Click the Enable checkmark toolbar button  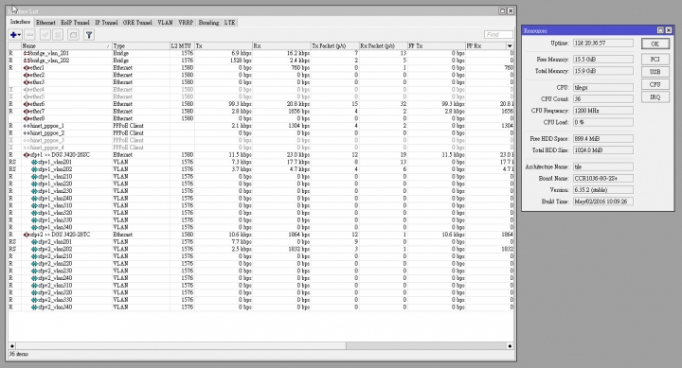[x=45, y=35]
